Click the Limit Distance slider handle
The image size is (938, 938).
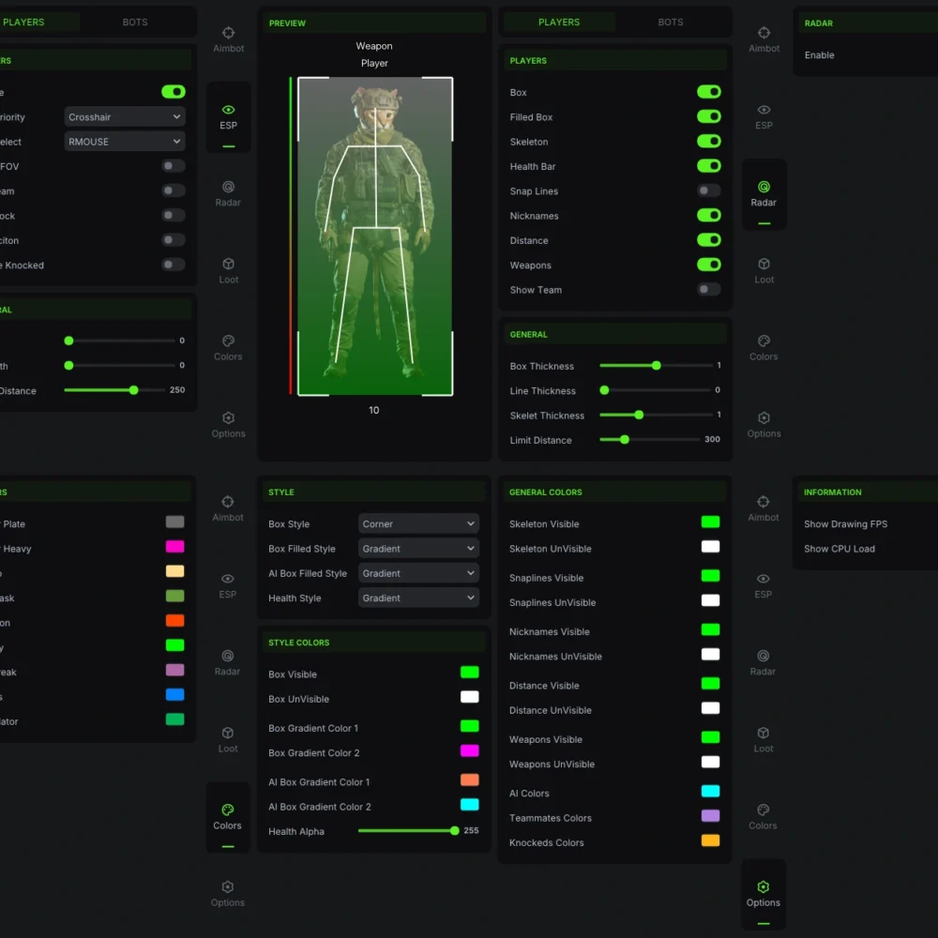point(625,440)
